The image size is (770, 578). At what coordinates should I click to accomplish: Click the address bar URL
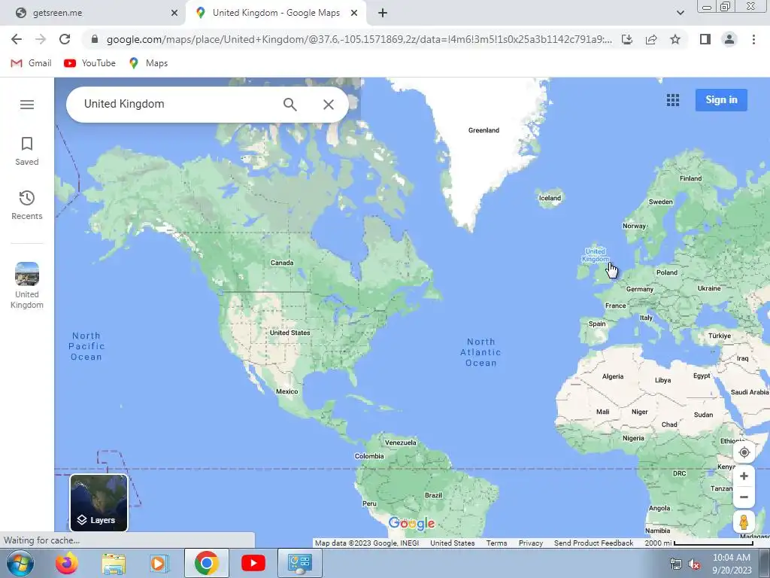(x=359, y=39)
